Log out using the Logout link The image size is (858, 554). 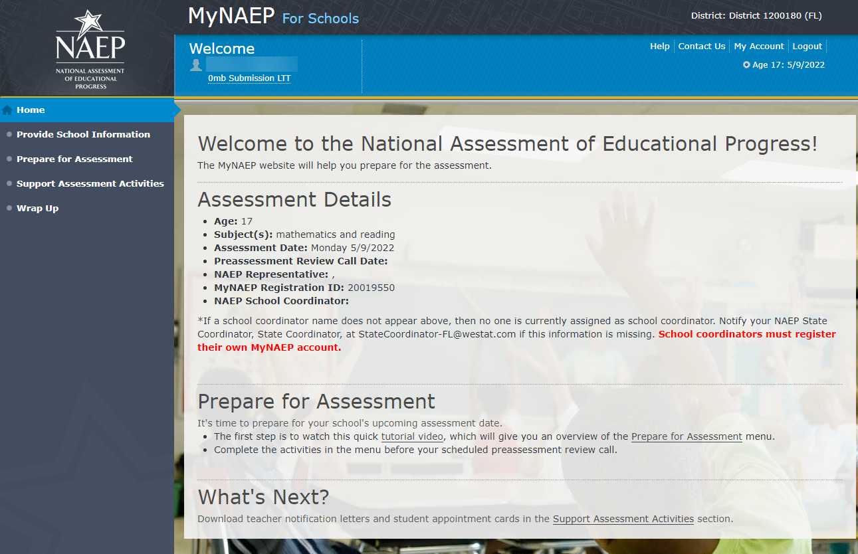(807, 46)
